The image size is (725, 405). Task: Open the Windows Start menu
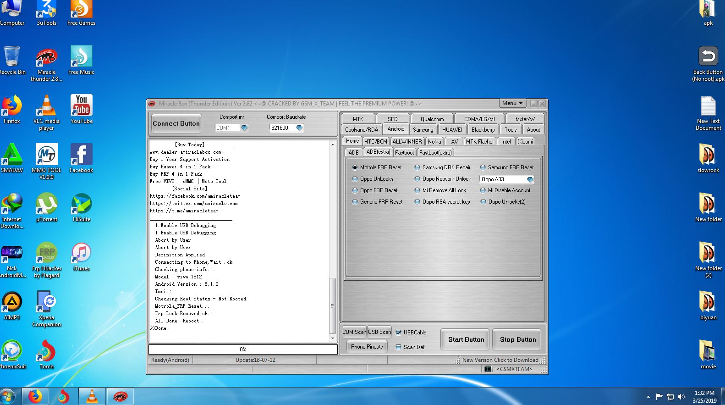click(x=8, y=396)
